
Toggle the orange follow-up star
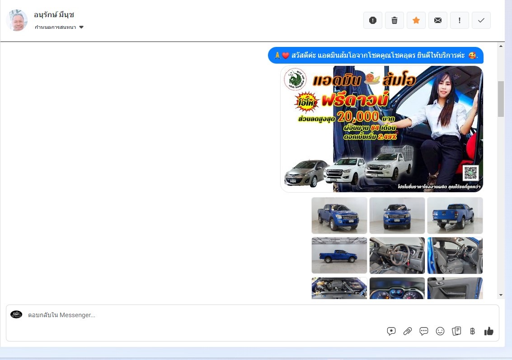coord(416,20)
